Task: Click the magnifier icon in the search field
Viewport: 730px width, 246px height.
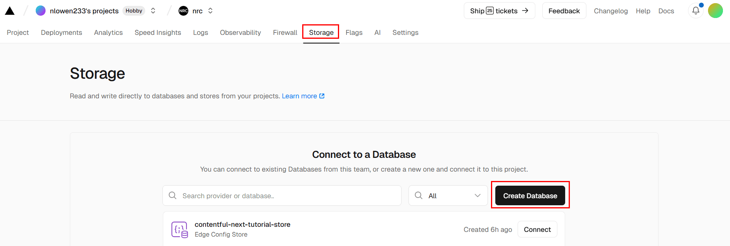Action: click(172, 195)
